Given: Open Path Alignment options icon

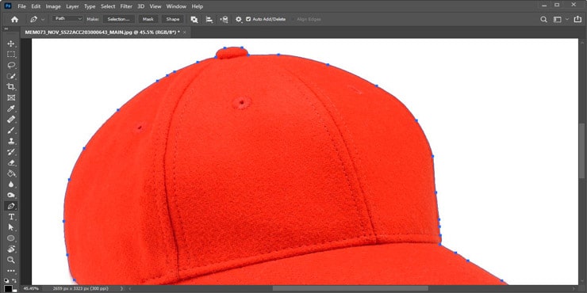Looking at the screenshot, I should coord(209,20).
